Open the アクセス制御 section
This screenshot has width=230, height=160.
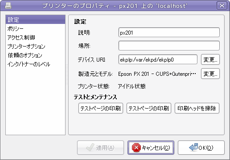(x=35, y=37)
